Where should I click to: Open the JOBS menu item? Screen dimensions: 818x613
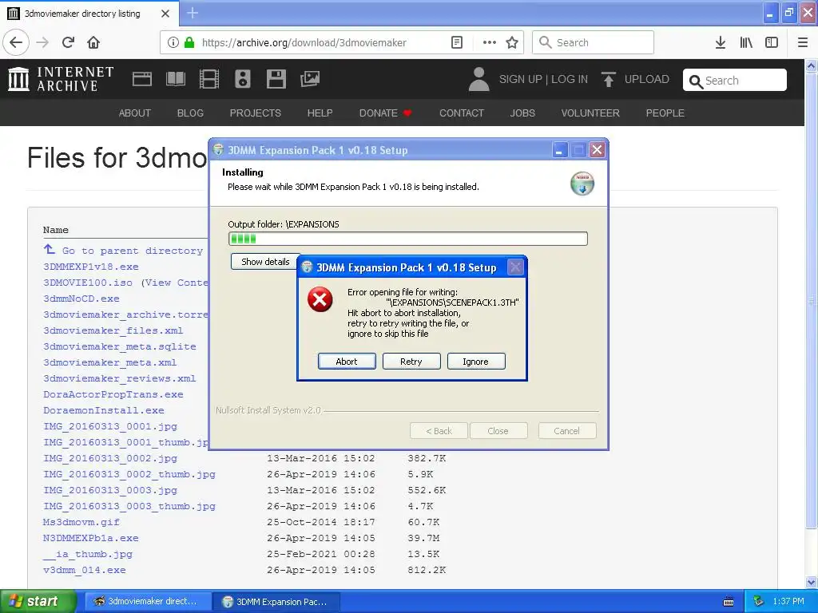click(x=522, y=113)
